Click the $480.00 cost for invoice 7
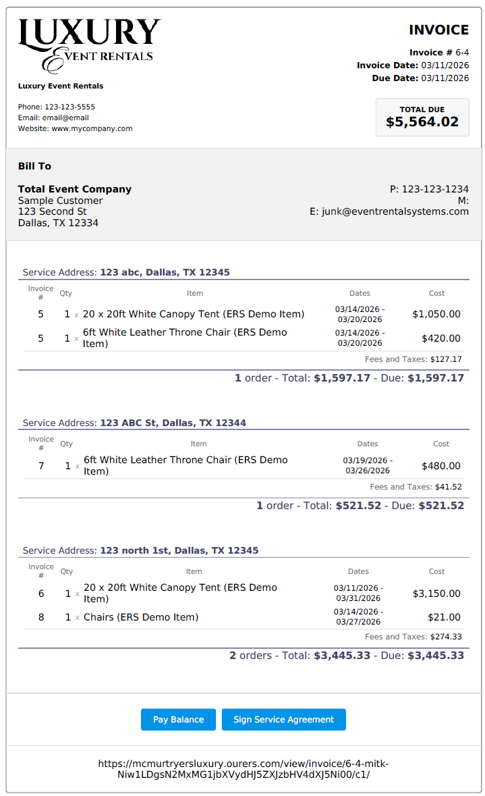Image resolution: width=485 pixels, height=796 pixels. click(x=441, y=466)
